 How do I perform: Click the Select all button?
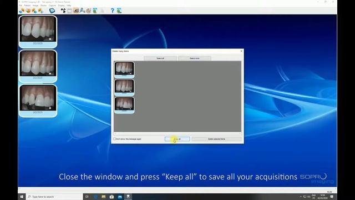(160, 58)
